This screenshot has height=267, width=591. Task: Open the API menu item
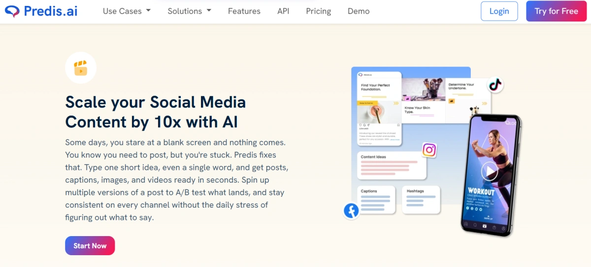pyautogui.click(x=283, y=11)
